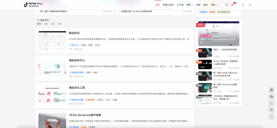Screen dimensions: 277x128
Task: Open 跨境公告栏 menu item
Action: click(x=168, y=5)
